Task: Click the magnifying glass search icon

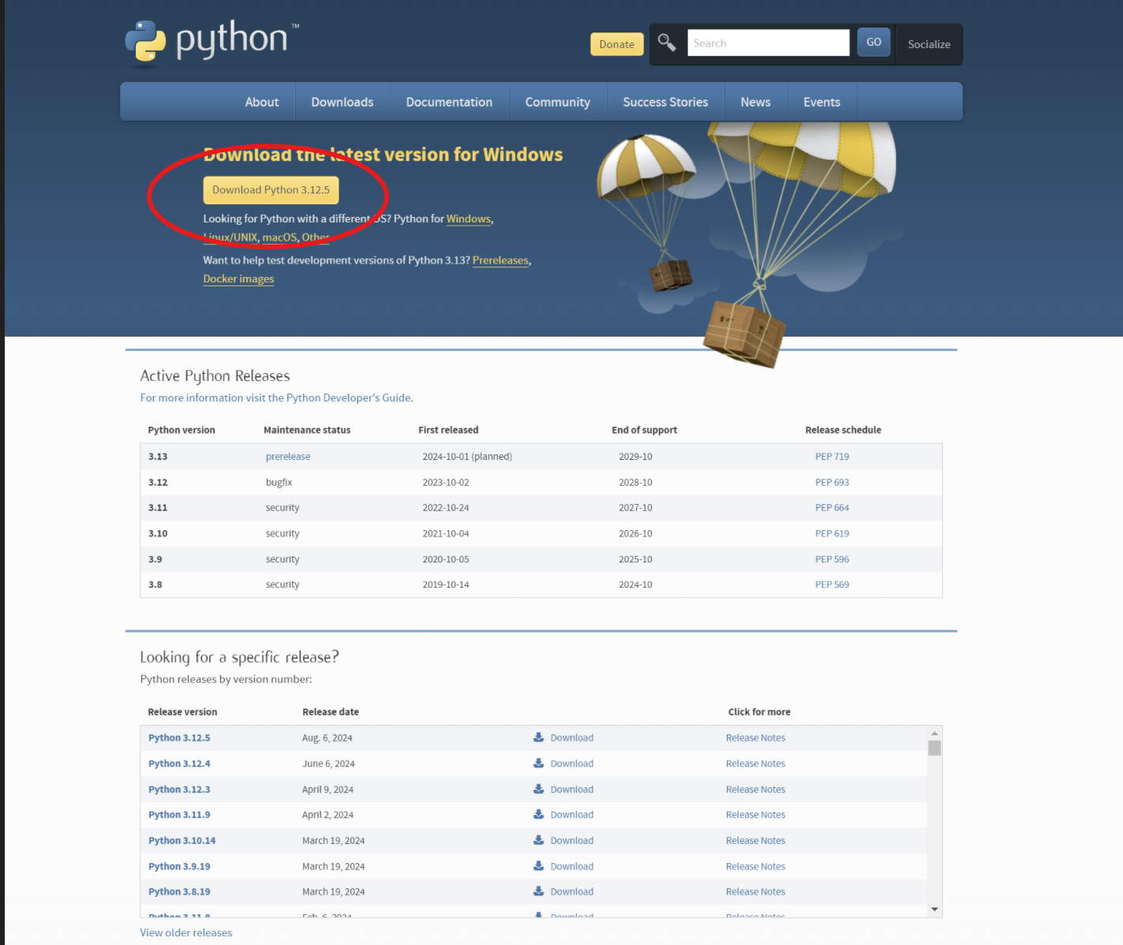Action: pyautogui.click(x=667, y=43)
